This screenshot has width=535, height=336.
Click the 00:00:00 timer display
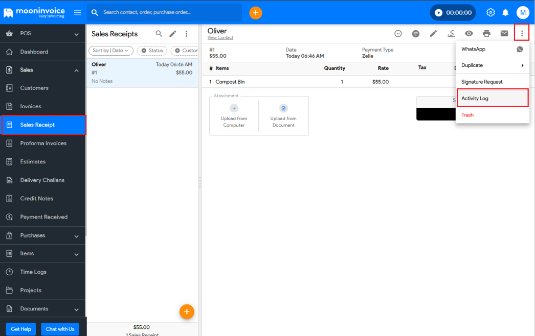[459, 13]
